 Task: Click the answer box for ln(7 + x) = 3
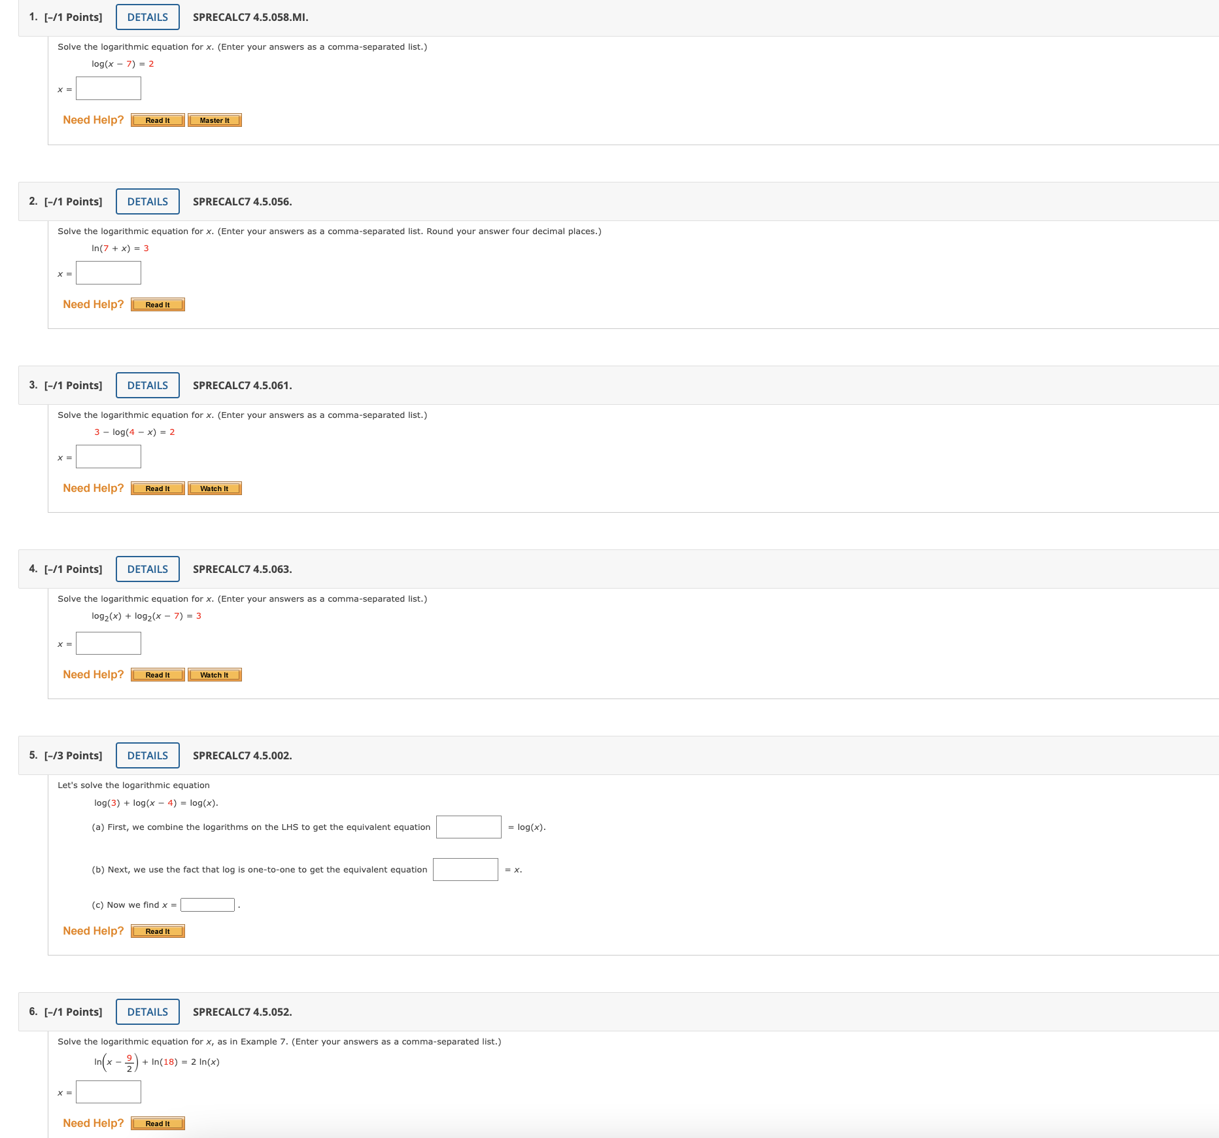[x=109, y=273]
